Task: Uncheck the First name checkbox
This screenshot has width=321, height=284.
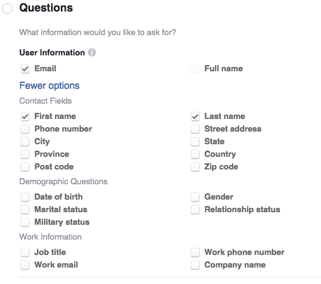Action: click(x=25, y=116)
